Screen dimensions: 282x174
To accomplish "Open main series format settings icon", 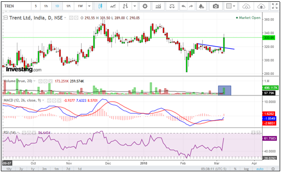I will pyautogui.click(x=76, y=18).
